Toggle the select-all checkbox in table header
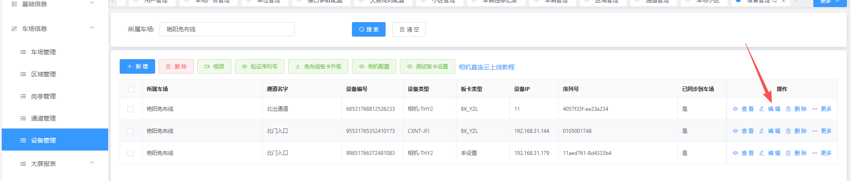 [131, 89]
